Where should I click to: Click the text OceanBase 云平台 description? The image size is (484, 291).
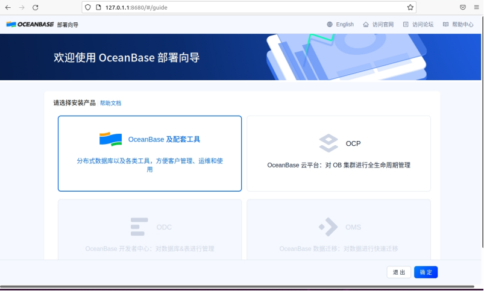339,165
